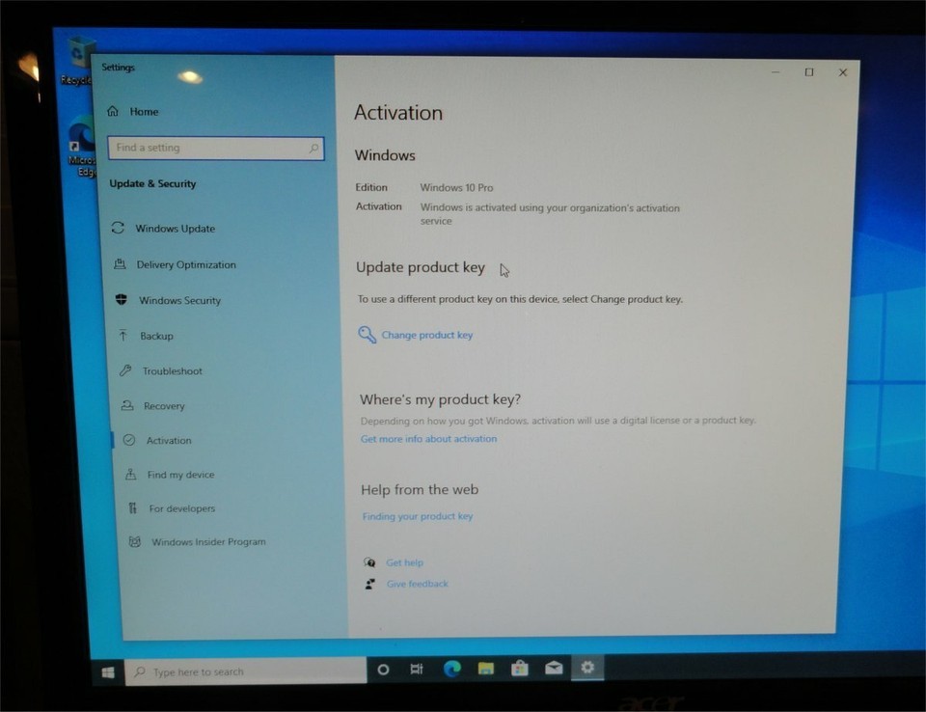This screenshot has width=926, height=712.
Task: Click the Home icon in Settings sidebar
Action: (x=113, y=112)
